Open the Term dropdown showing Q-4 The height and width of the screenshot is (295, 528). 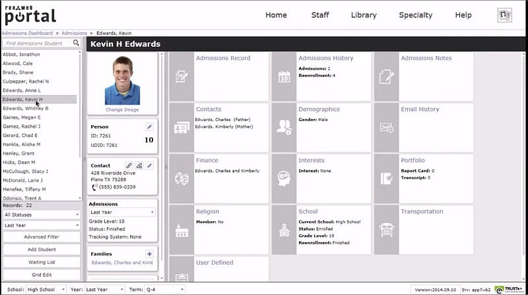165,289
